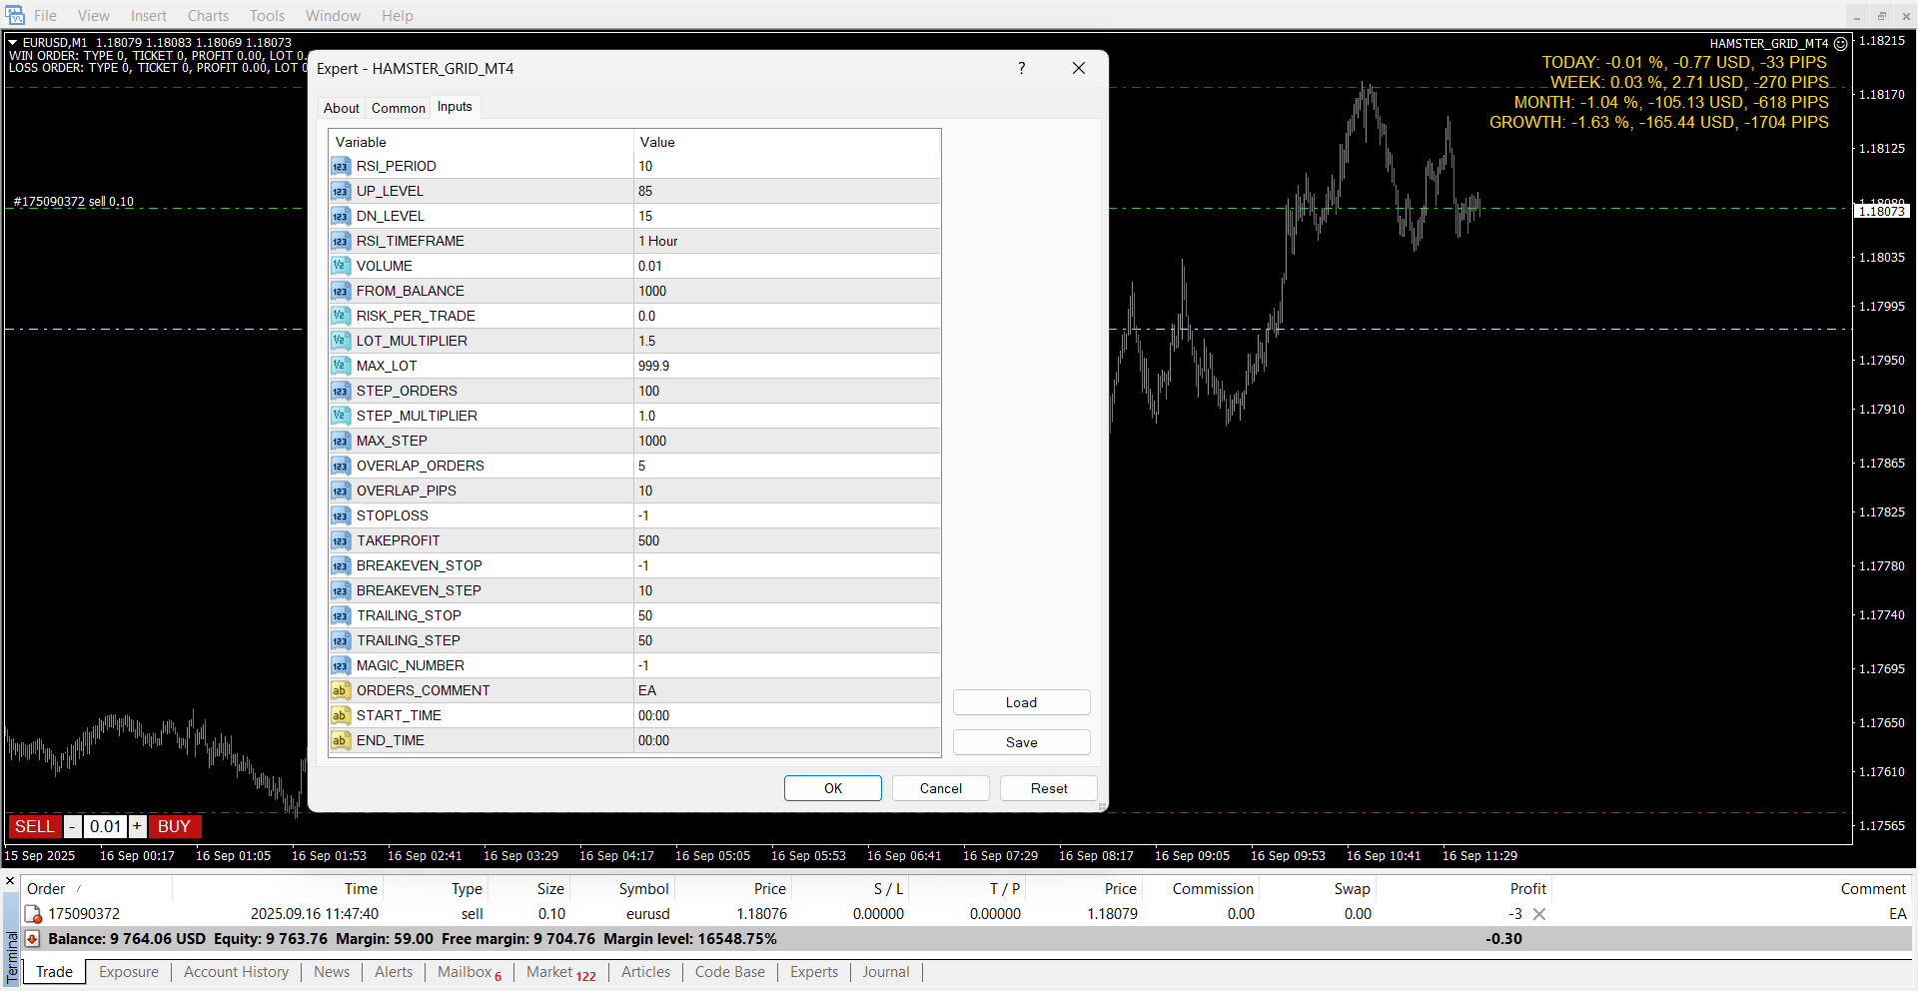The width and height of the screenshot is (1918, 991).
Task: Open the RSI_TIMEFRAME value 1 Hour
Action: pyautogui.click(x=787, y=242)
